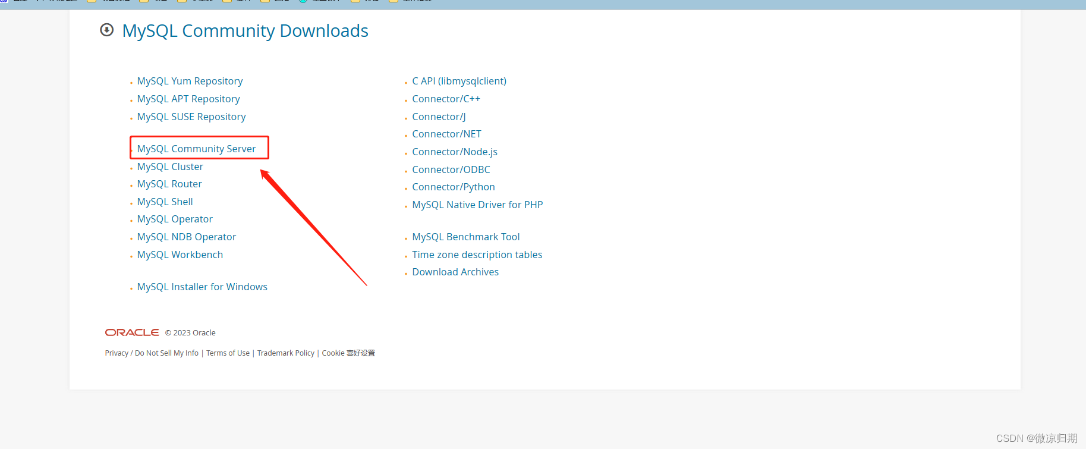Open the C API (libmysqlclient) link
Screen dimensions: 1086x449
click(459, 81)
